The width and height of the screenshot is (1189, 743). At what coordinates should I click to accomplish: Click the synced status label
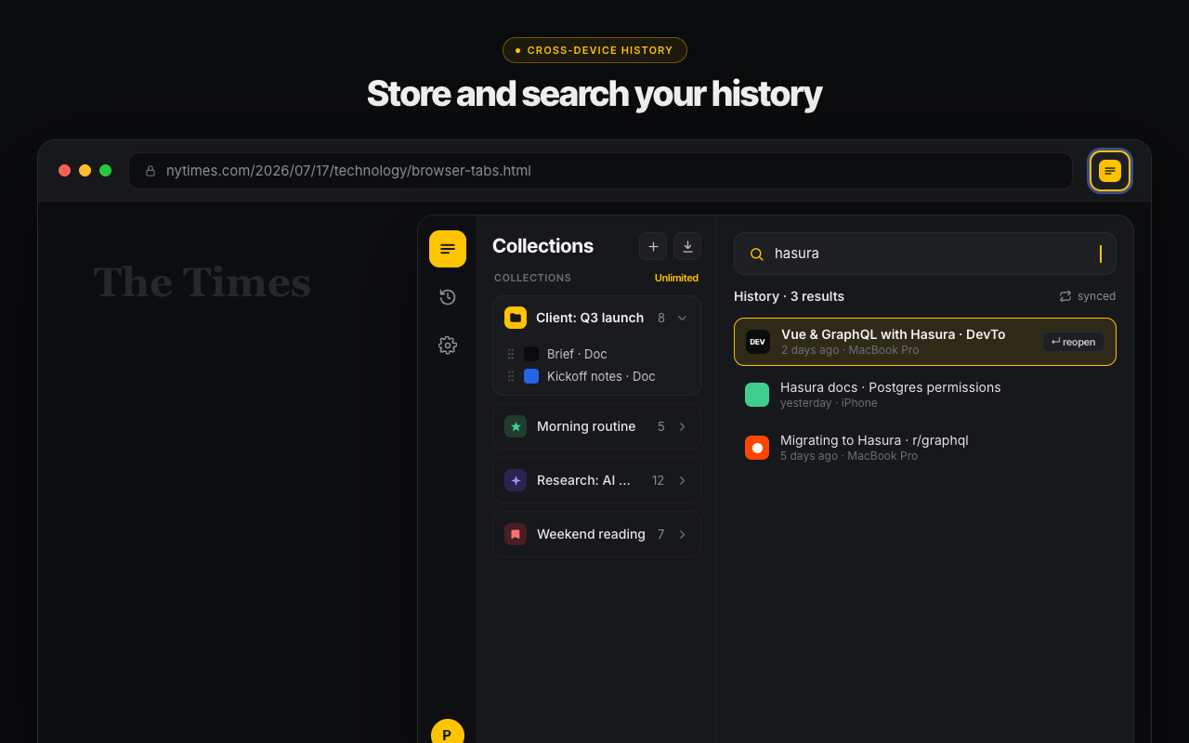[1096, 296]
